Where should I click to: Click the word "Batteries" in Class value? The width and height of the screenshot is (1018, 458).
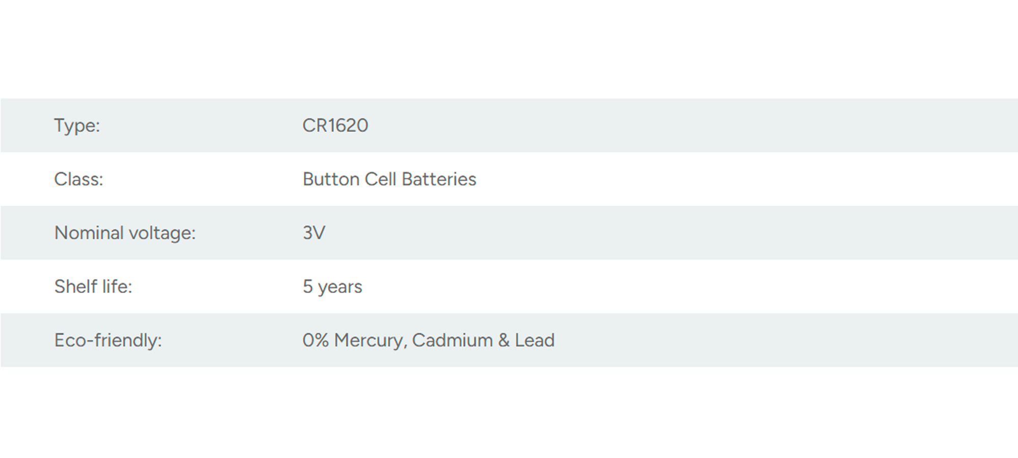click(x=439, y=179)
